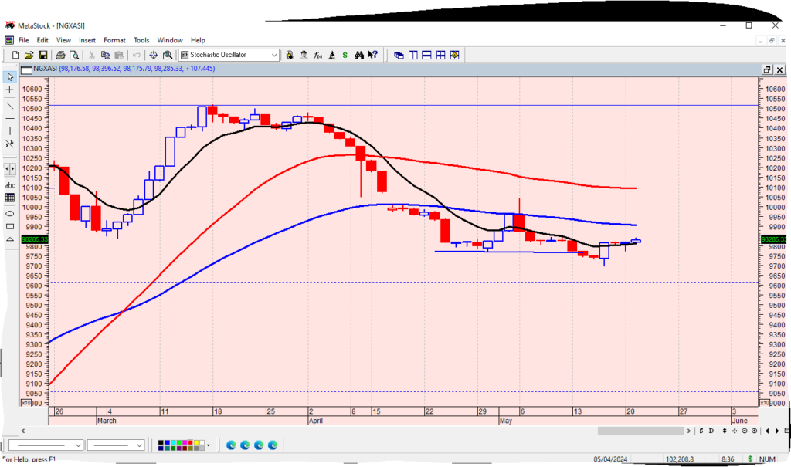The height and width of the screenshot is (467, 791).
Task: Select the trendline drawing tool
Action: click(x=10, y=104)
